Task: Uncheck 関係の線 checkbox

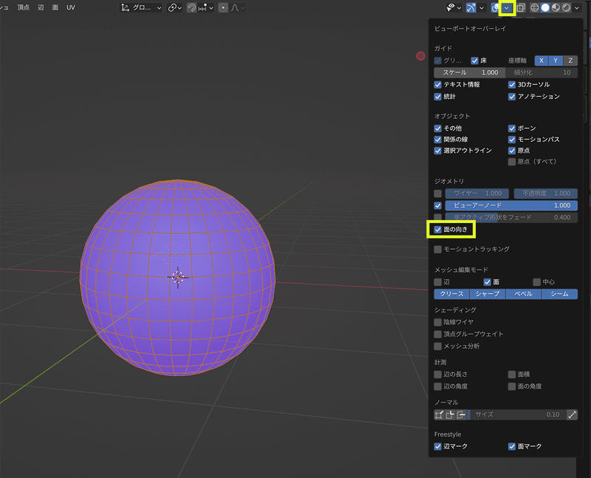Action: tap(437, 140)
